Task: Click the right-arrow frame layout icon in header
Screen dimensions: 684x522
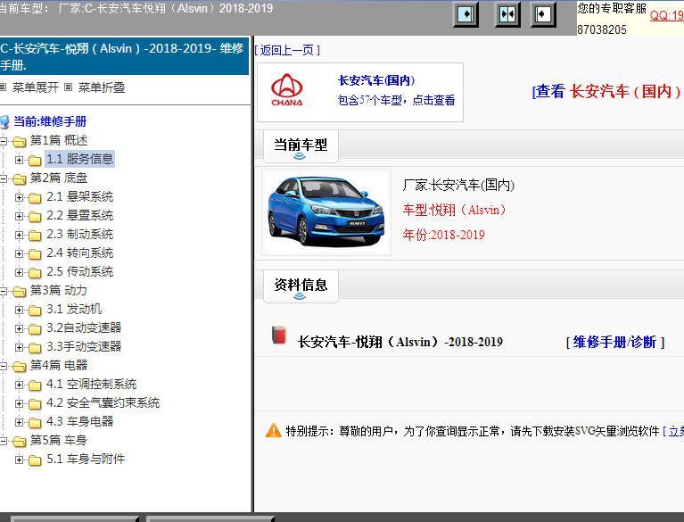Action: [466, 14]
